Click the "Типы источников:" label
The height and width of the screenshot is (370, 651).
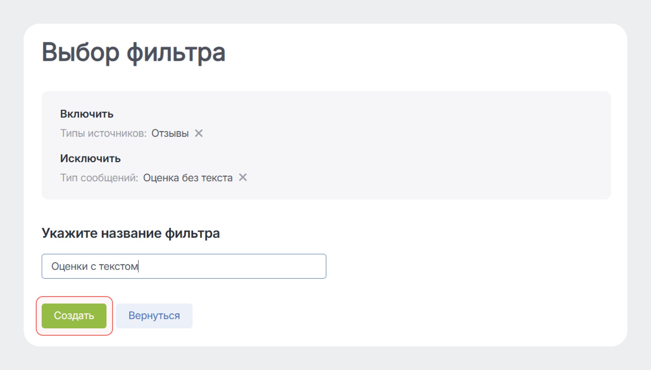tap(103, 134)
